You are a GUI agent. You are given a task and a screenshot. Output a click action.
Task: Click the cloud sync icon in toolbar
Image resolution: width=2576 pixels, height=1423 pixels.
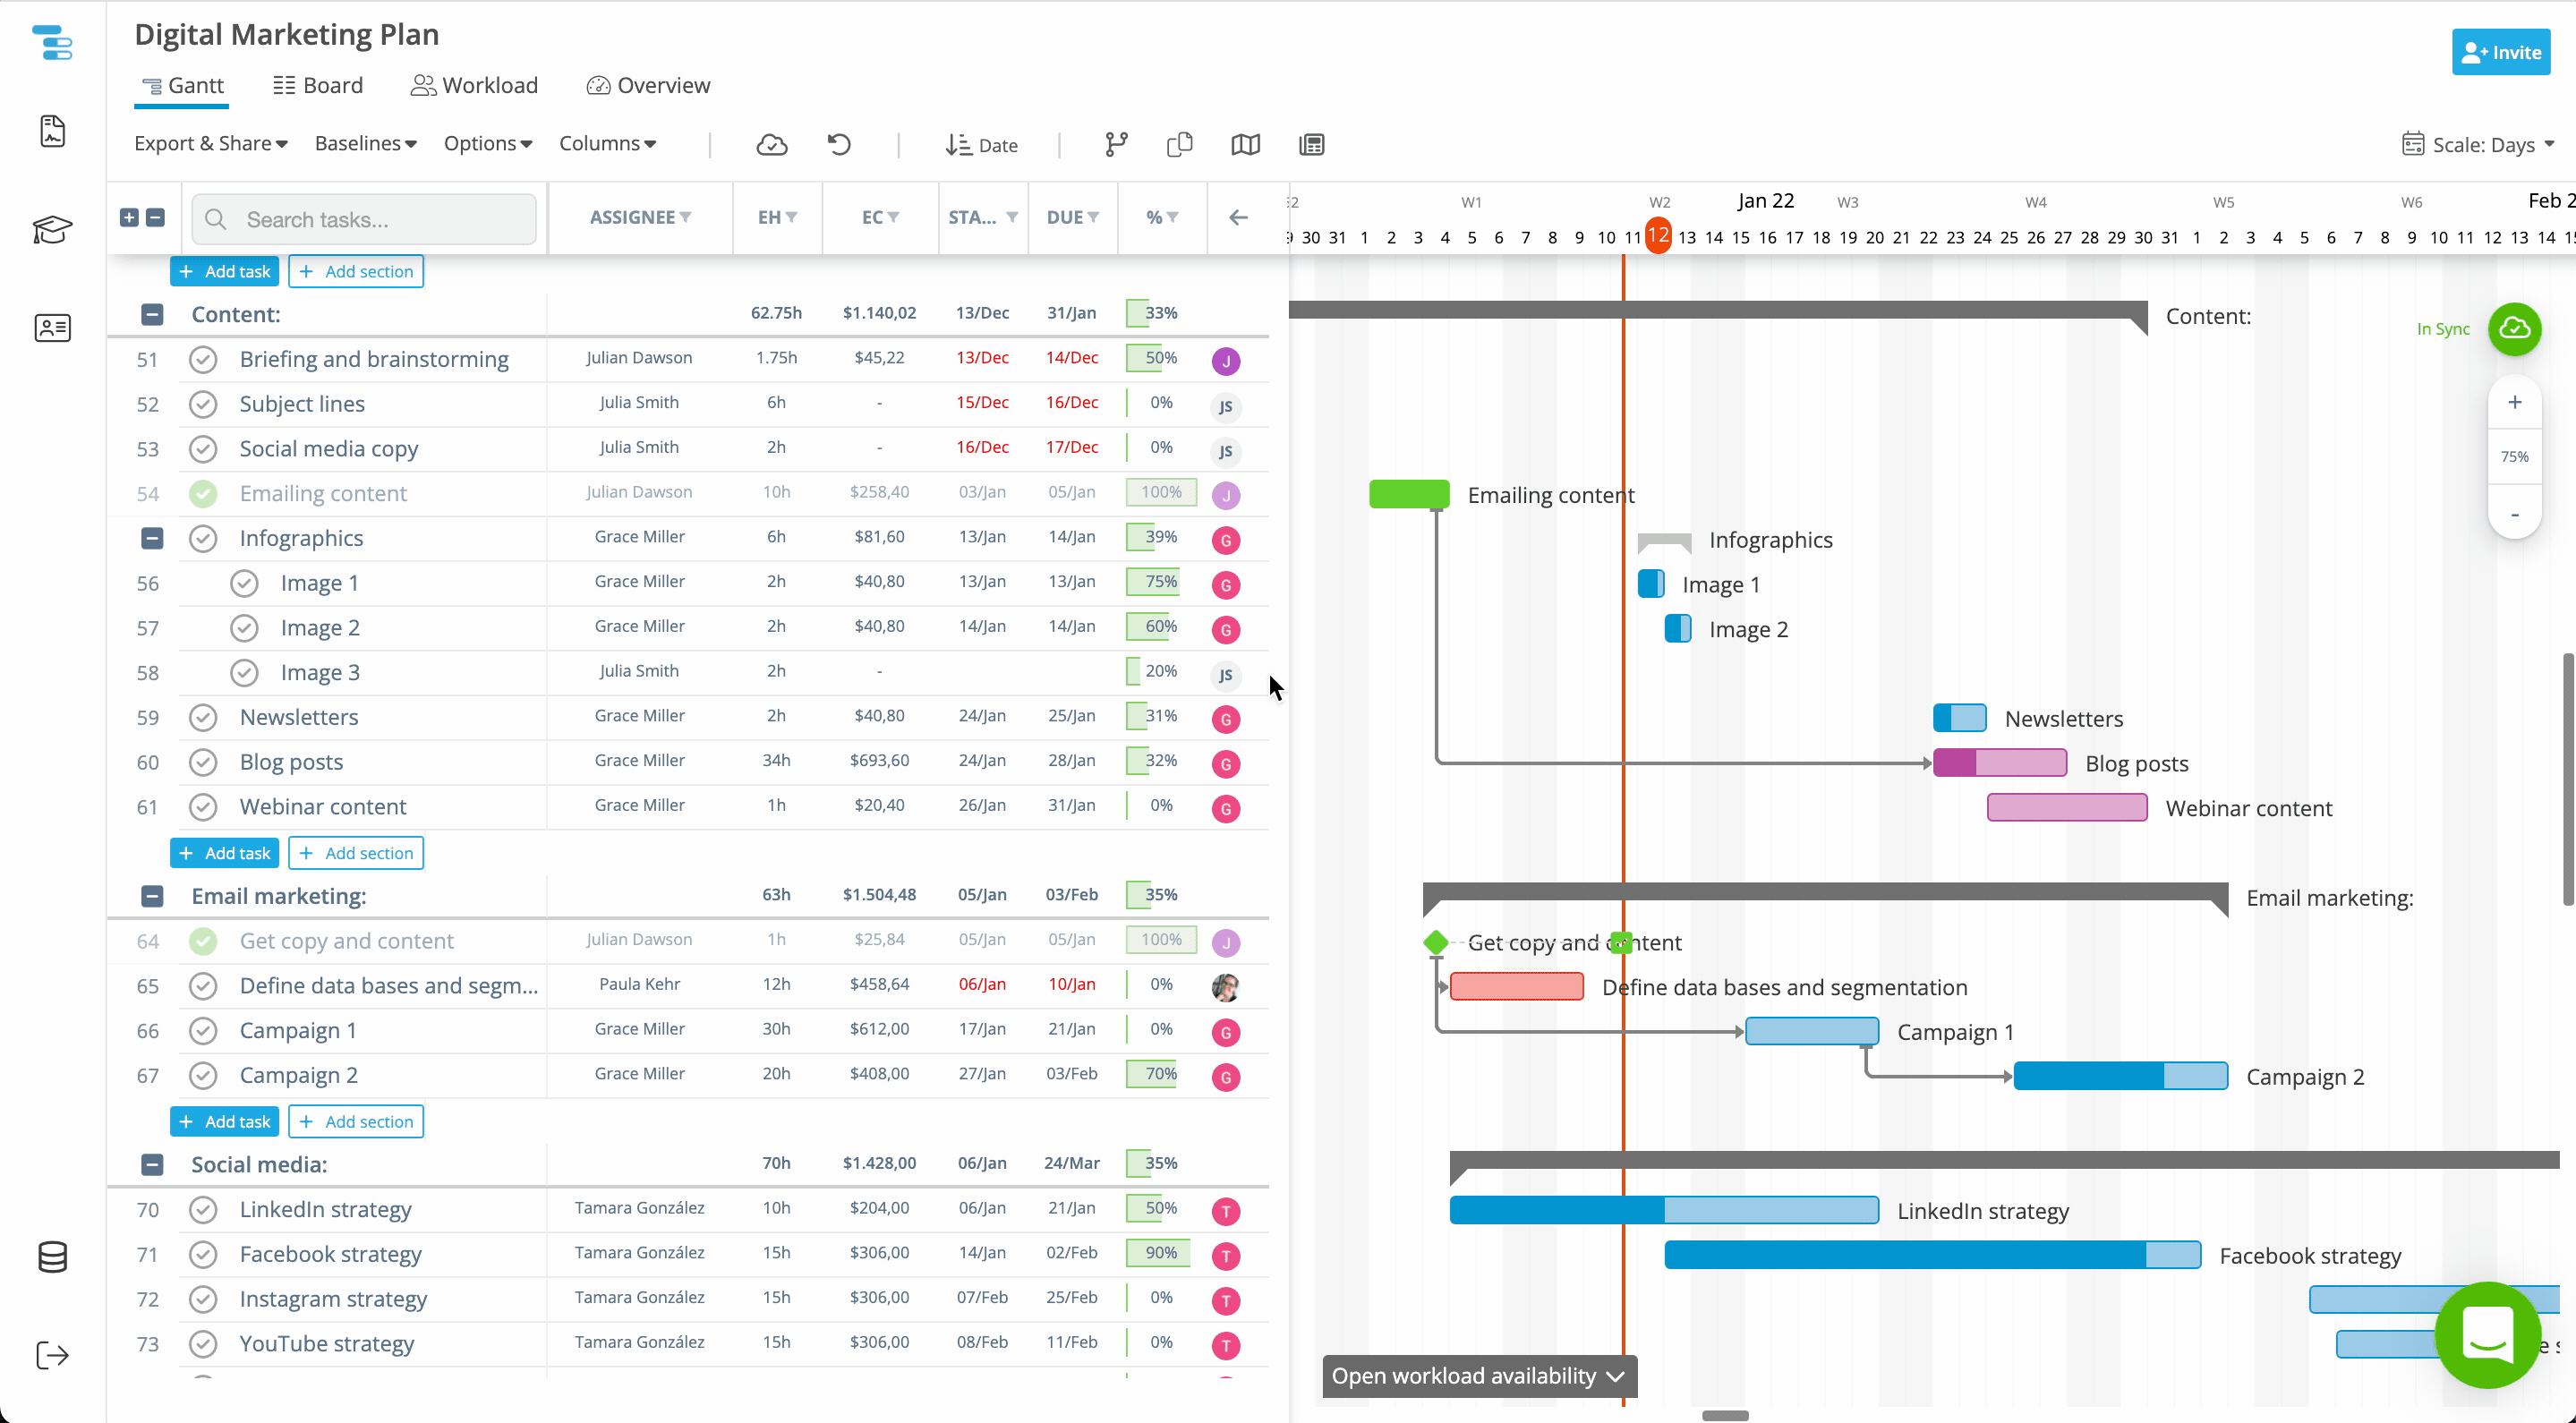(x=771, y=145)
